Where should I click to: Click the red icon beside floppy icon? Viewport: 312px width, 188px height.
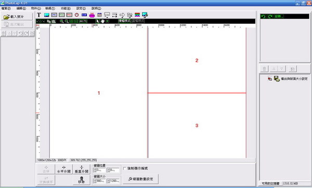(x=270, y=79)
